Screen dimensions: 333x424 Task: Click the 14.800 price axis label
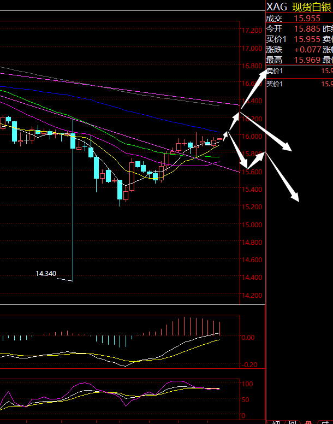click(252, 242)
